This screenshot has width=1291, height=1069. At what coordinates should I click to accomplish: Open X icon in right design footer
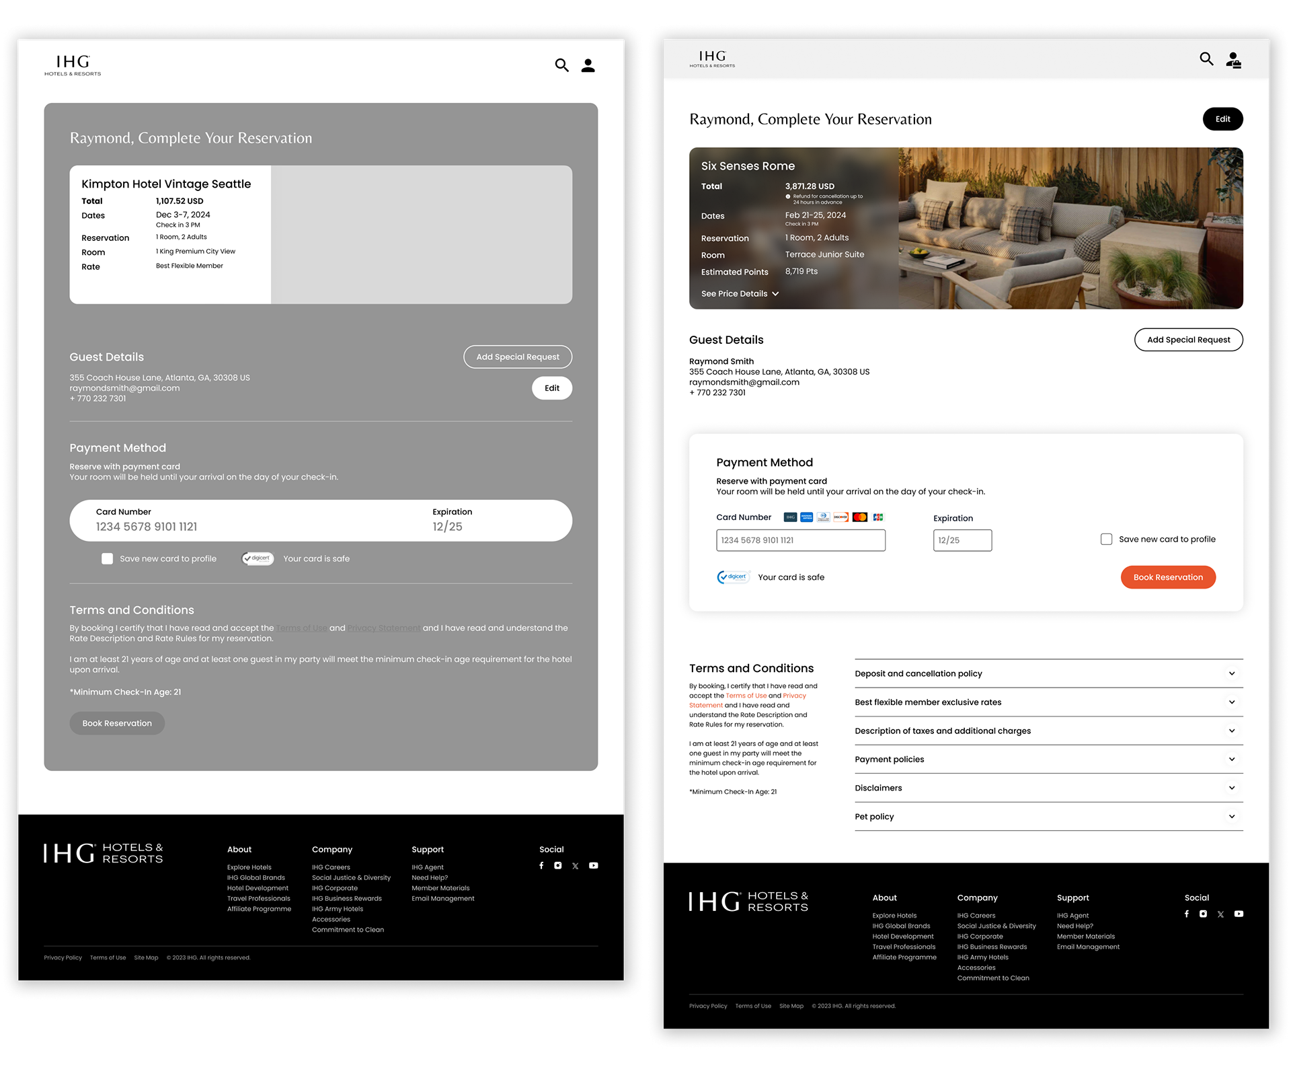(1221, 915)
